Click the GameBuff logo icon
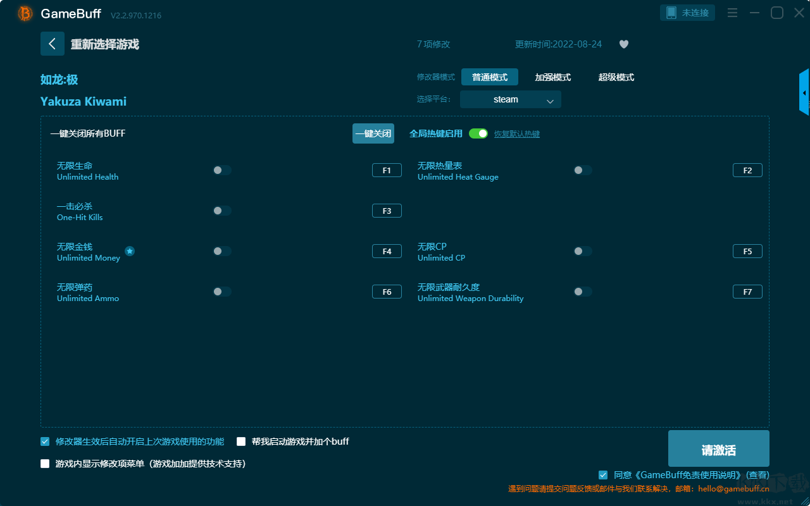810x506 pixels. coord(25,13)
